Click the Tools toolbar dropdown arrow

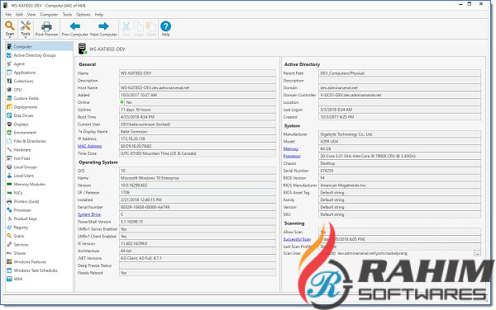(26, 37)
